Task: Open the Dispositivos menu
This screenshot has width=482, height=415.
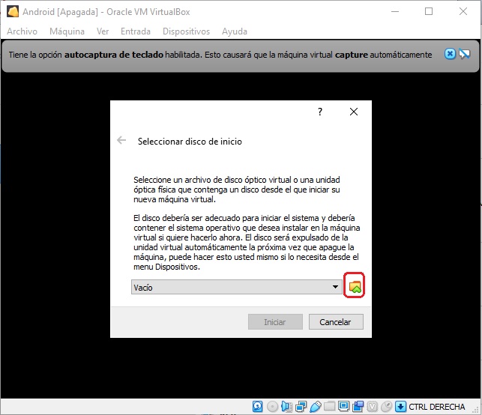Action: [186, 31]
